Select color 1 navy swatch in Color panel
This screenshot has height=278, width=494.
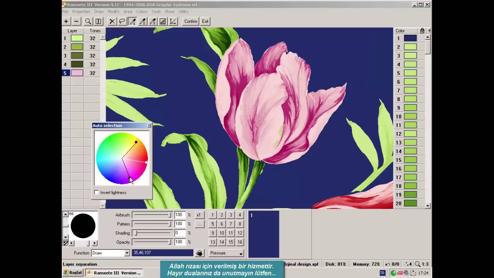point(410,38)
